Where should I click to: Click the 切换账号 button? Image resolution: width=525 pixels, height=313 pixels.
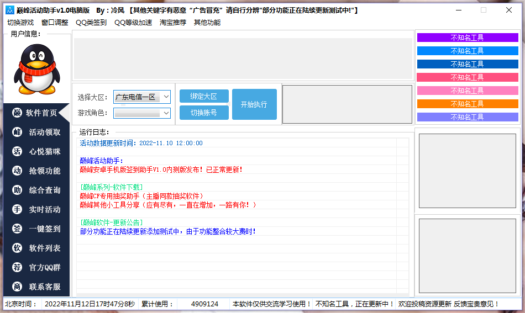tap(204, 113)
